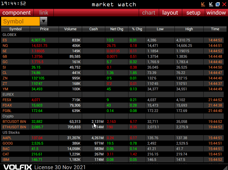Click the Cash column header

pos(94,29)
